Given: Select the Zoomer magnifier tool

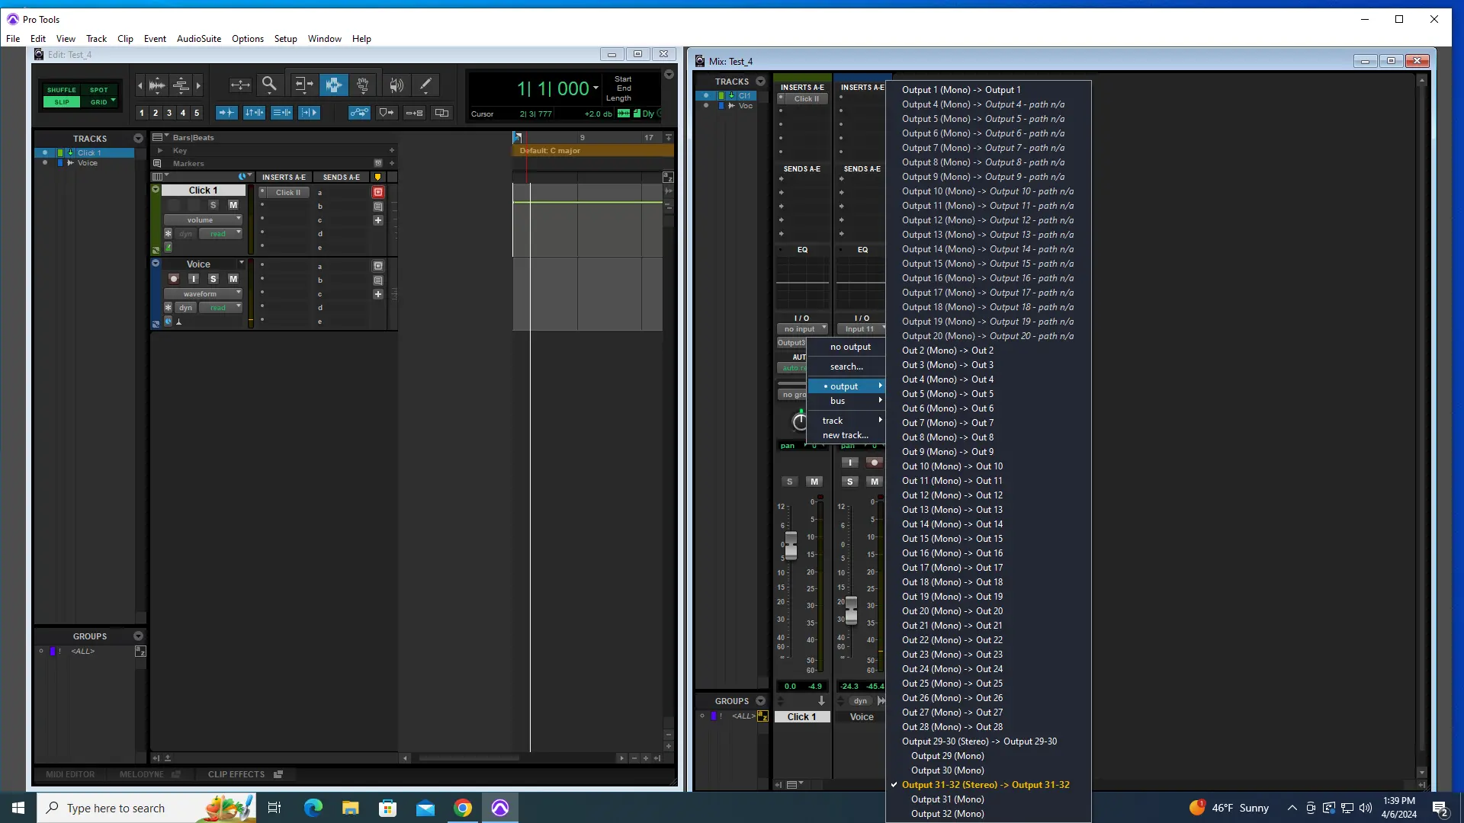Looking at the screenshot, I should click(x=269, y=85).
